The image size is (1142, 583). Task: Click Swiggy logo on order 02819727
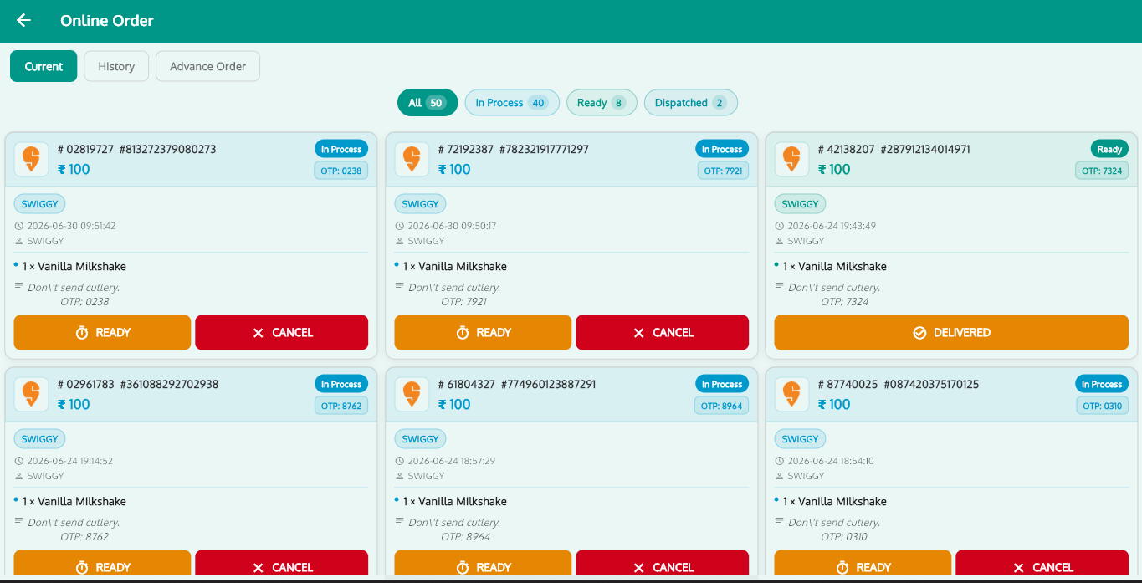click(31, 159)
